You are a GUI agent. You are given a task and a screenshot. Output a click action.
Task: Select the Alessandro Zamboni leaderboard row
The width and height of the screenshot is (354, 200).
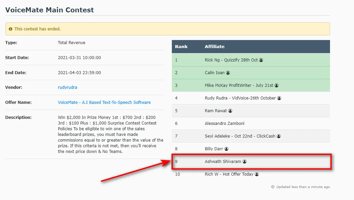pyautogui.click(x=251, y=123)
